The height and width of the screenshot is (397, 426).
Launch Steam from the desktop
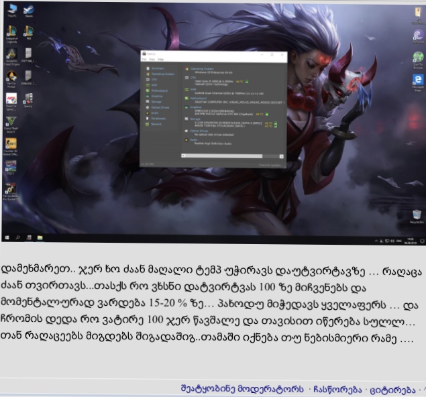tap(29, 11)
